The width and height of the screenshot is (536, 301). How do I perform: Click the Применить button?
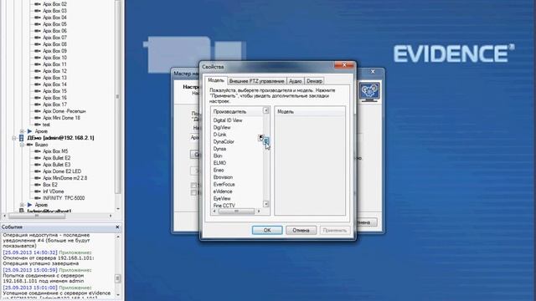[335, 231]
